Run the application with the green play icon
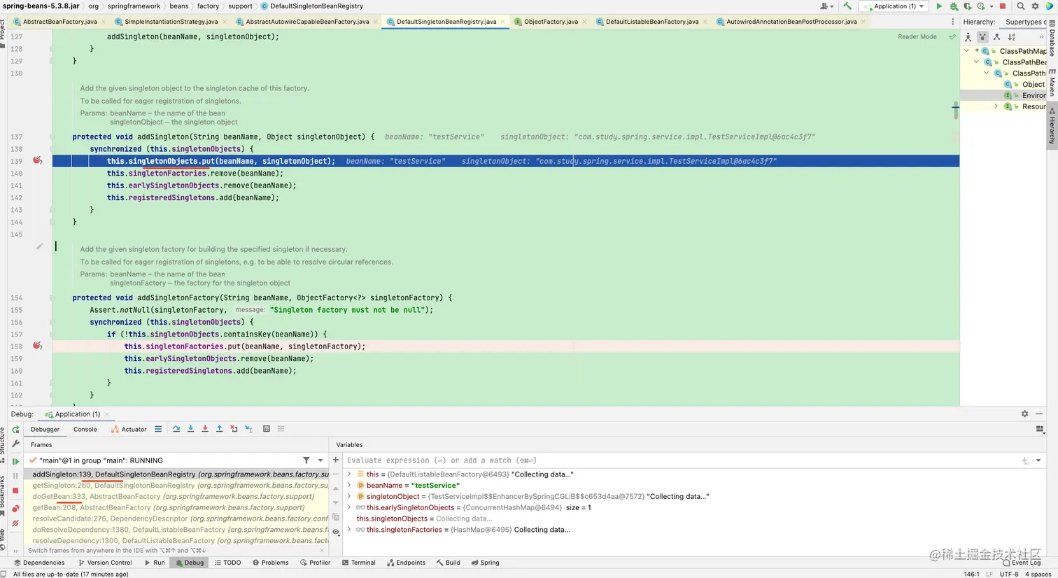Image resolution: width=1058 pixels, height=578 pixels. (x=939, y=6)
